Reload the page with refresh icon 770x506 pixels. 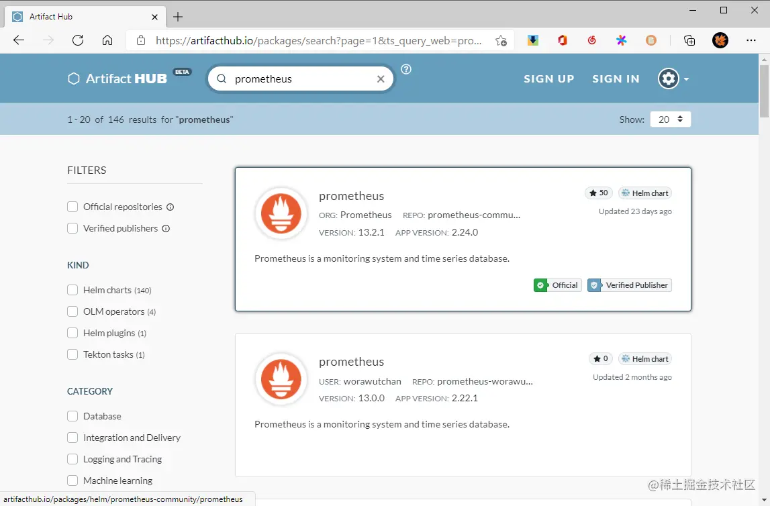tap(78, 40)
